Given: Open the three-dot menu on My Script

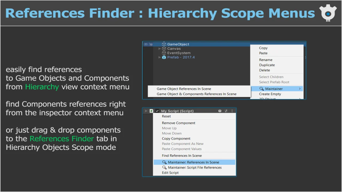Looking at the screenshot, I should pyautogui.click(x=232, y=111).
